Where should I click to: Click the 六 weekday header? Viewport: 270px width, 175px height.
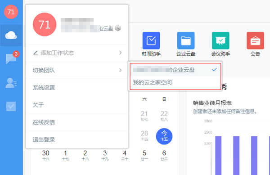144,99
